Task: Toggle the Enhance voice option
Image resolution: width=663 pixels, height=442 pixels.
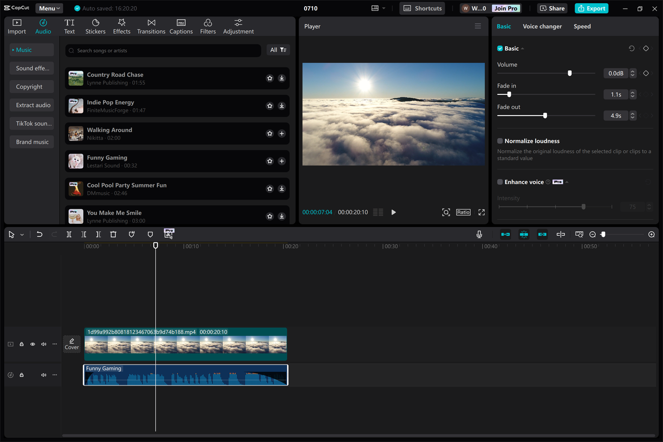Action: tap(500, 181)
